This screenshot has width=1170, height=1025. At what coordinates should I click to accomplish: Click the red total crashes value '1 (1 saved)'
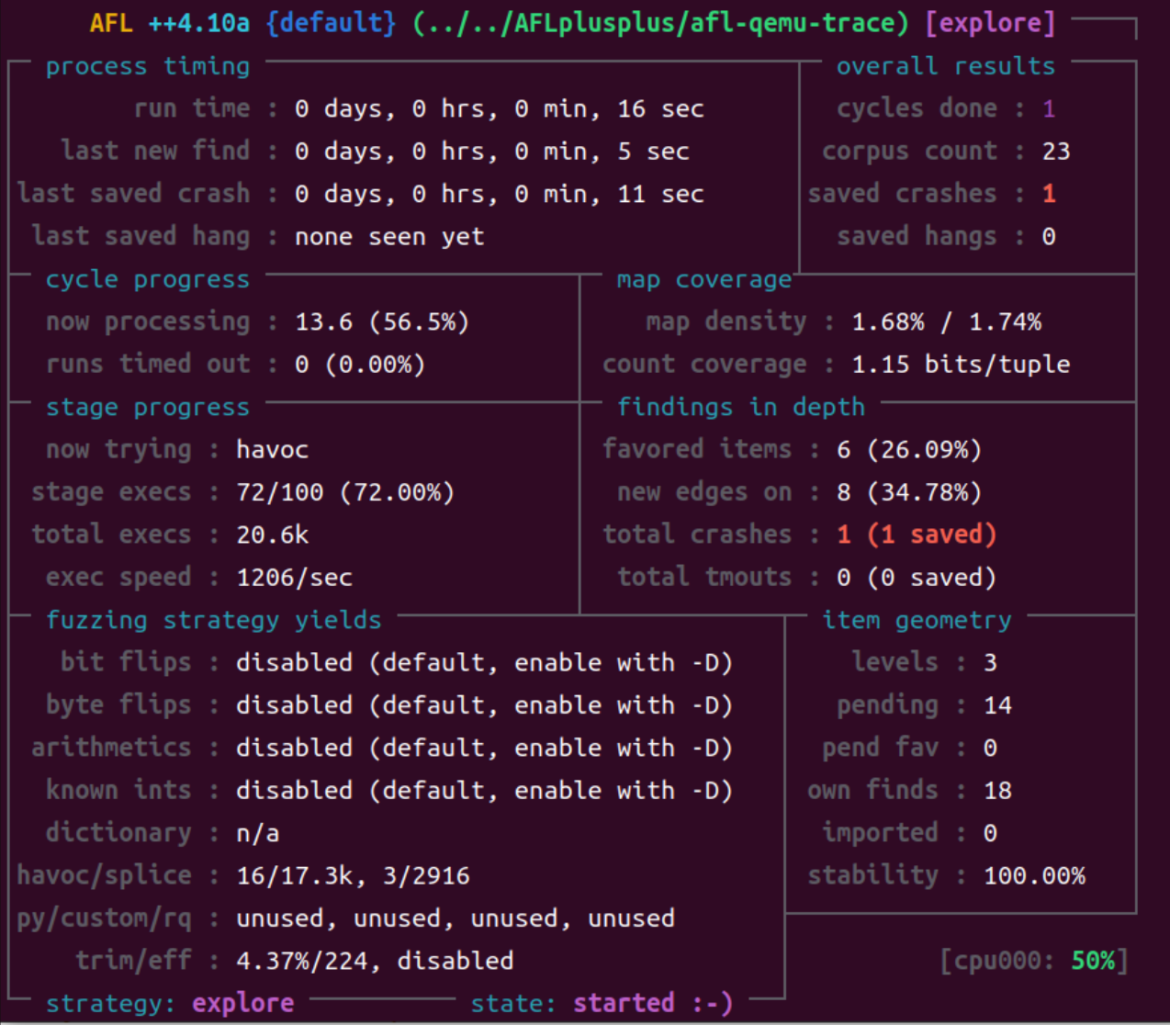(x=917, y=535)
